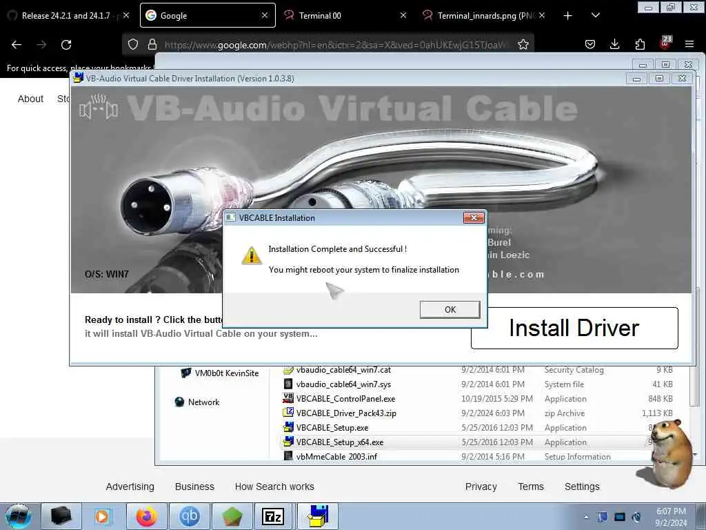Open the extensions puzzle piece icon
The width and height of the screenshot is (706, 530).
[640, 44]
